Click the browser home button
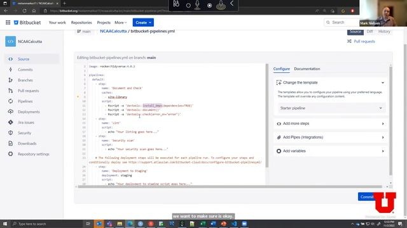 point(34,11)
